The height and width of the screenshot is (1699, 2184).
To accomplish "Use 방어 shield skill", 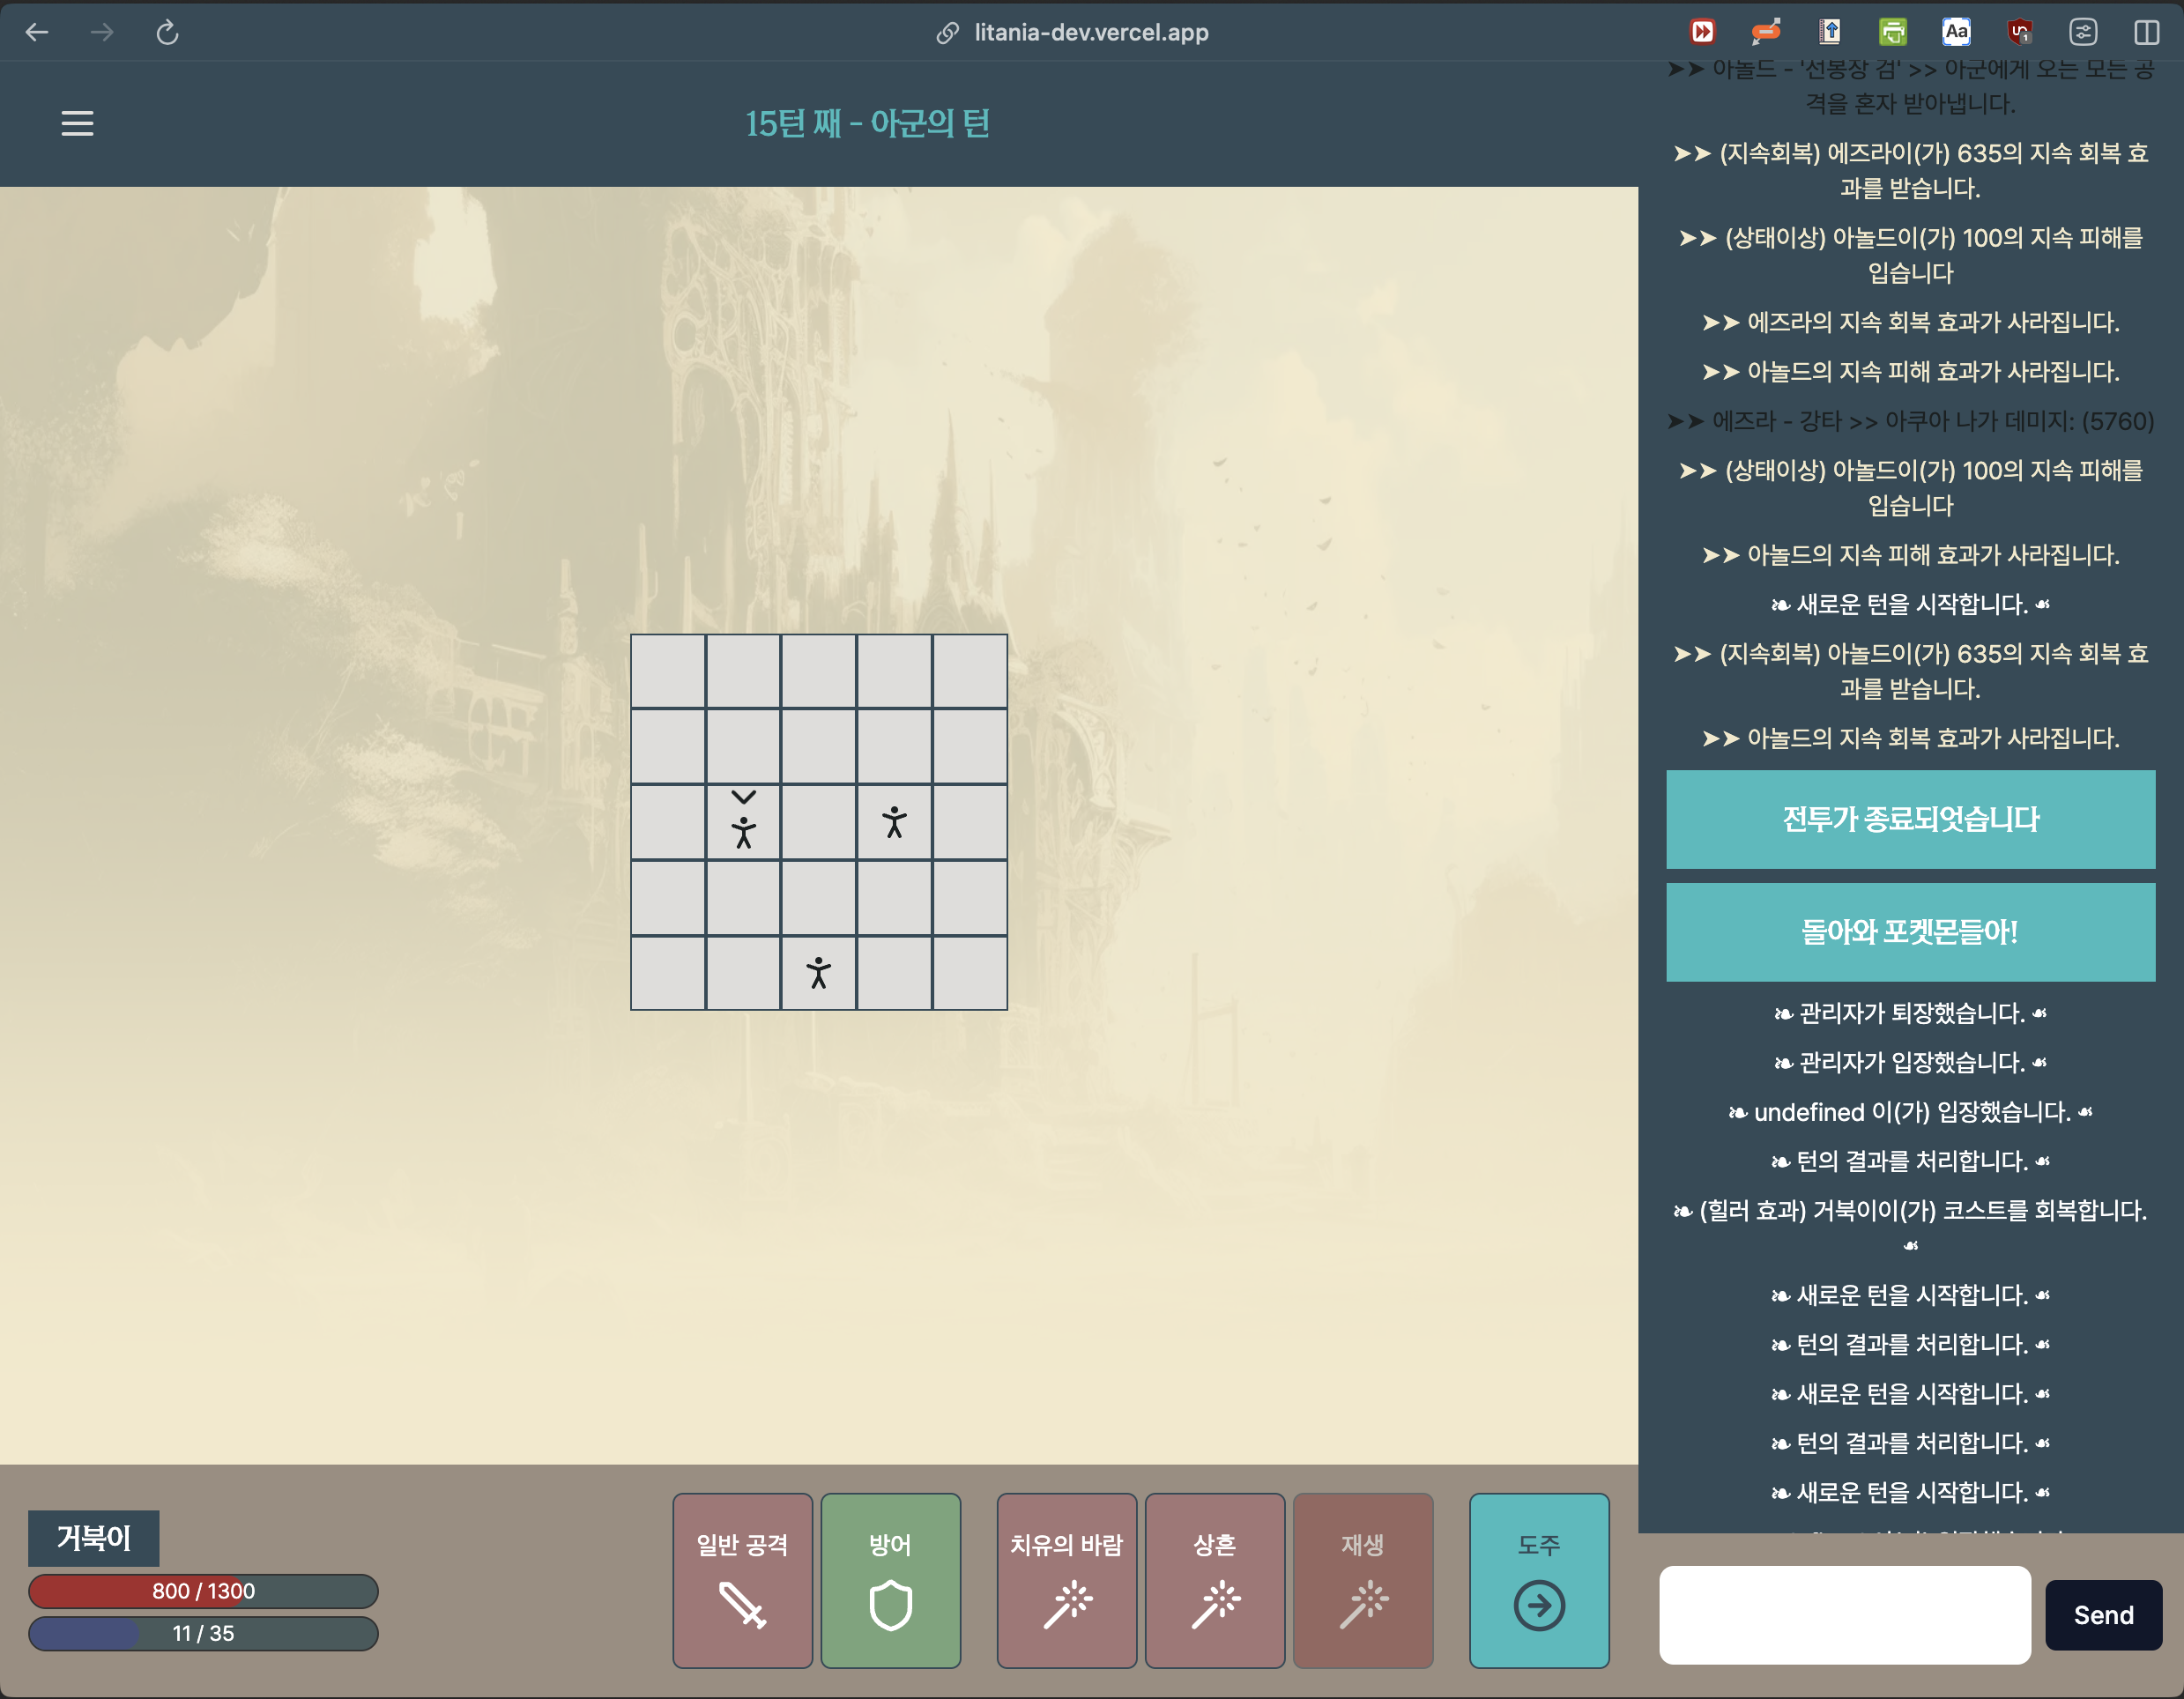I will click(x=890, y=1580).
